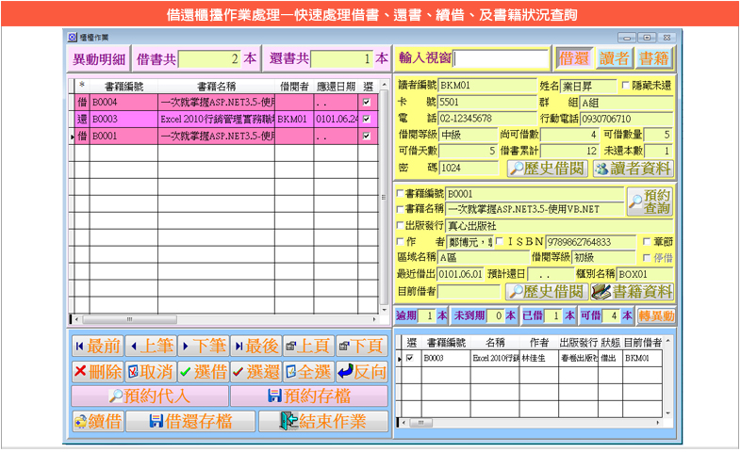Screen dimensions: 741x452
Task: Click the 轉異動 button
Action: tap(656, 315)
